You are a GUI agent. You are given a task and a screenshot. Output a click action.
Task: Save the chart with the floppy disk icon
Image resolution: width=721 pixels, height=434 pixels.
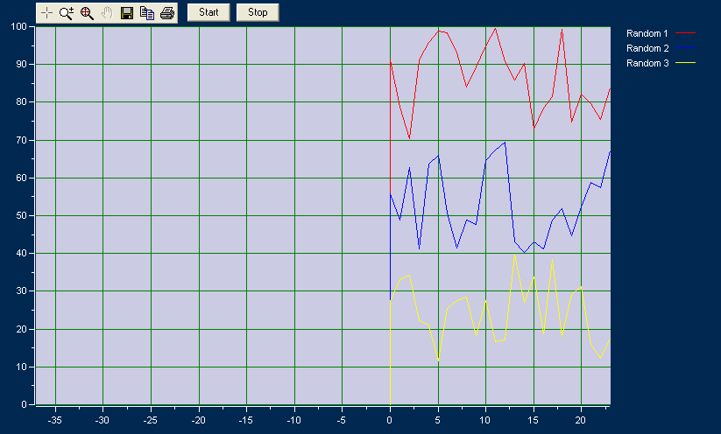[x=127, y=13]
